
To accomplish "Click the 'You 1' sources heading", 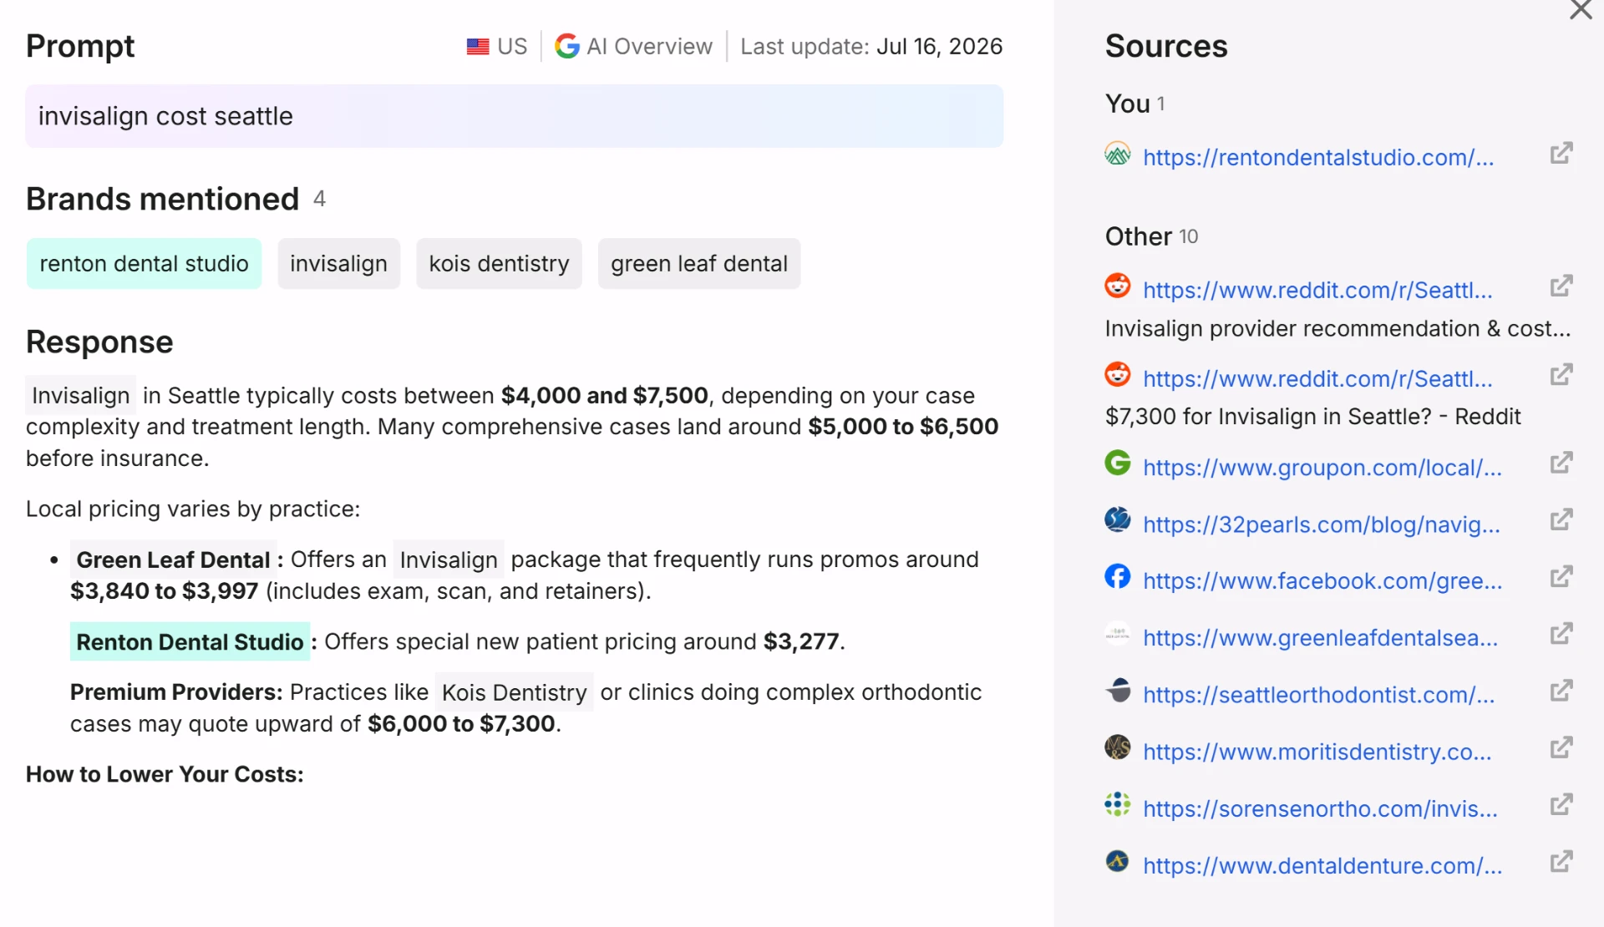I will point(1134,104).
